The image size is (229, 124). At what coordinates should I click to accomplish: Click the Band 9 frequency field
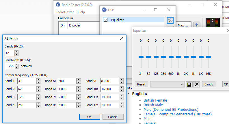tap(110, 81)
